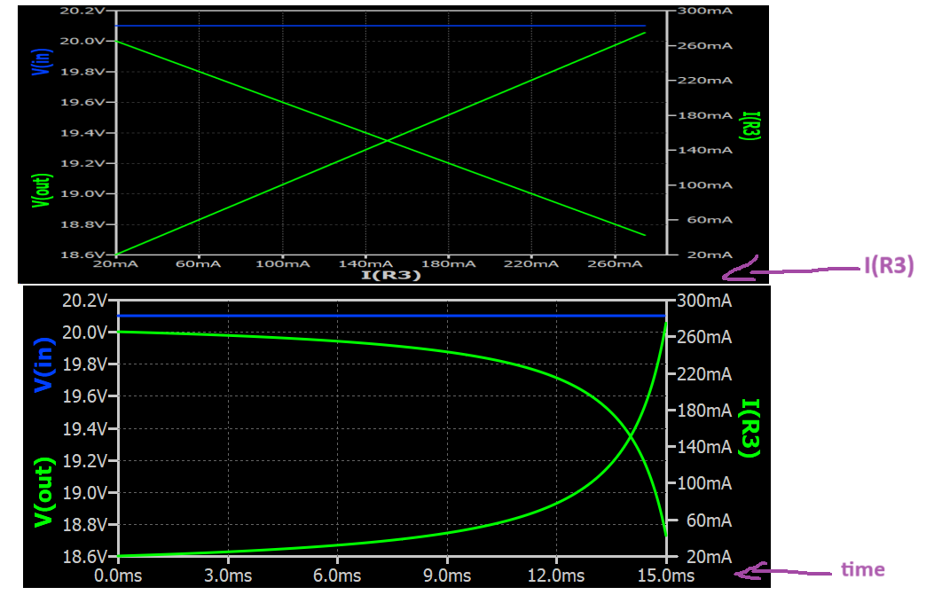Click the 20mA tick on top plot's right axis
The width and height of the screenshot is (934, 603).
click(710, 255)
